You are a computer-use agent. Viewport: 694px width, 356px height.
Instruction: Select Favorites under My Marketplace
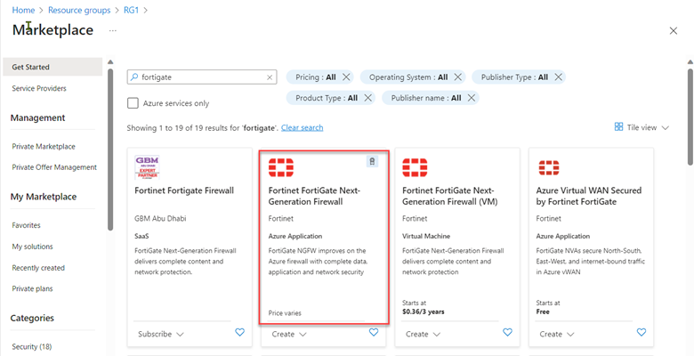pyautogui.click(x=26, y=225)
